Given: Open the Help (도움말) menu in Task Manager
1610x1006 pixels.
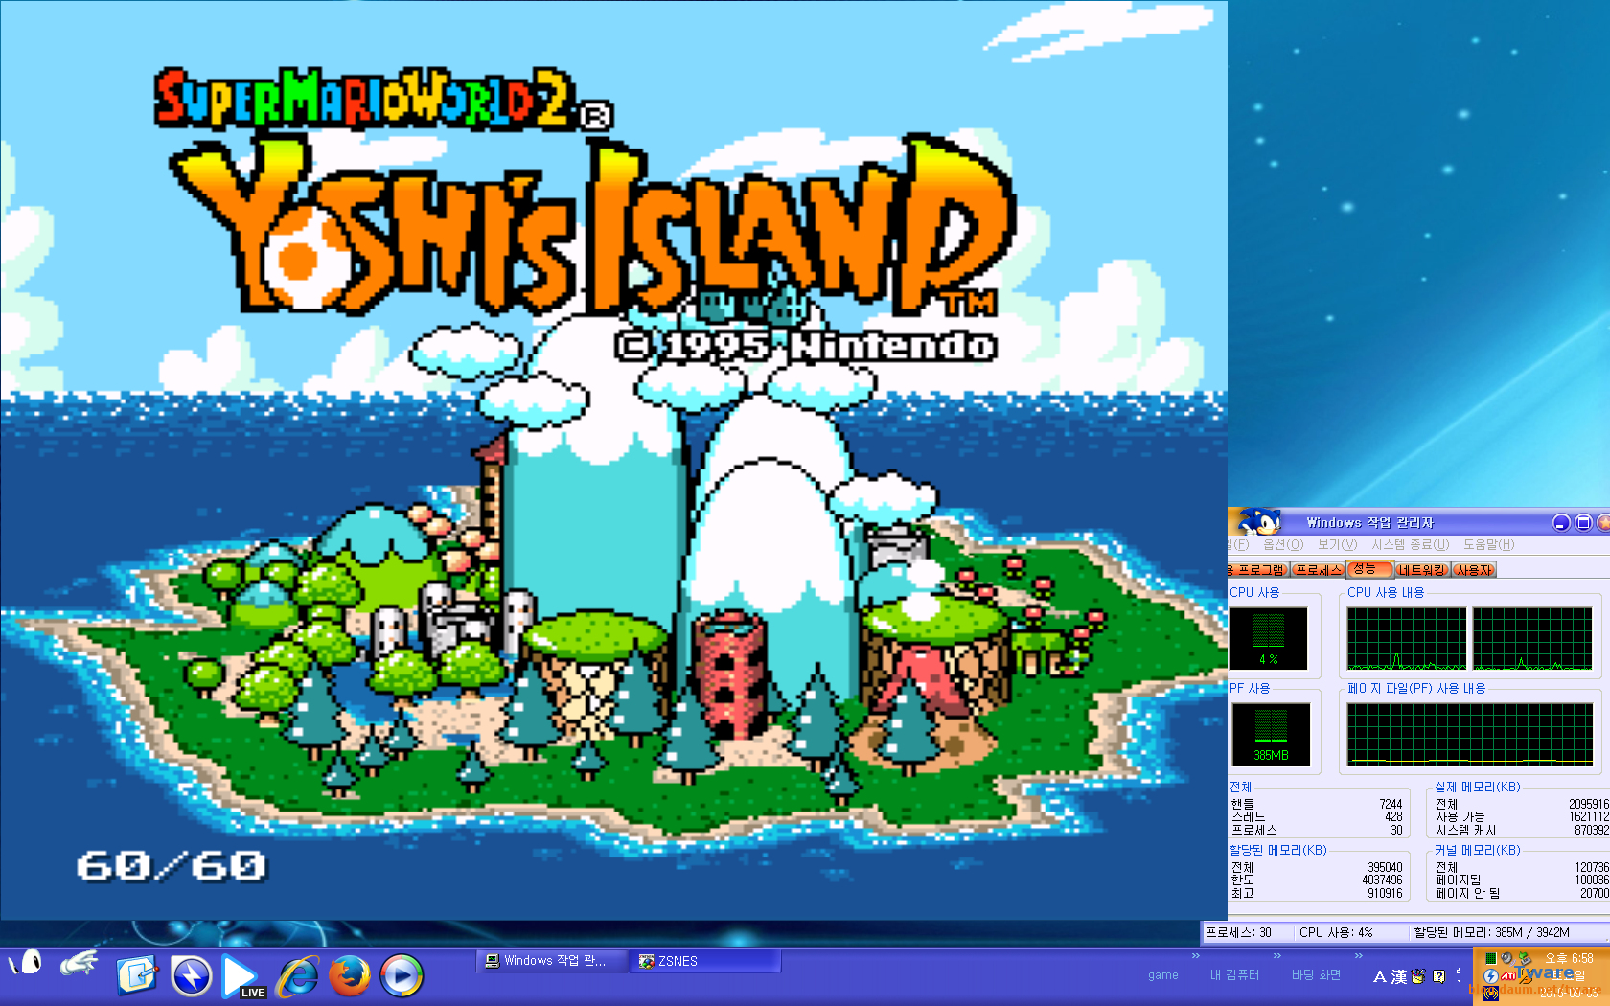Looking at the screenshot, I should [x=1488, y=545].
